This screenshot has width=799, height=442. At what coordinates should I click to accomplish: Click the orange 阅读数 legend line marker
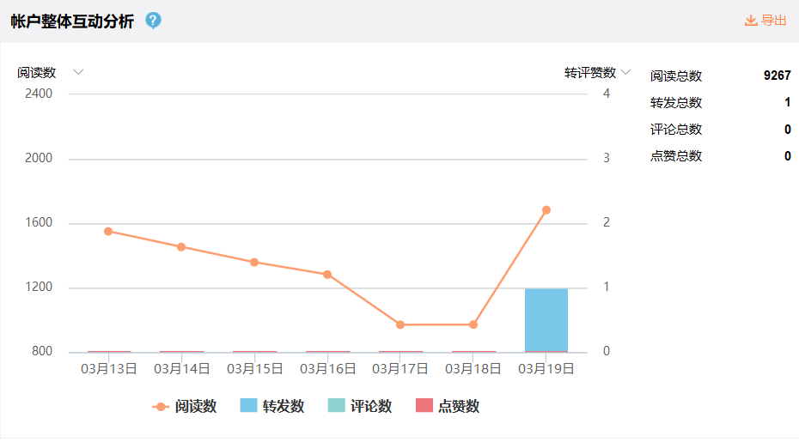click(x=161, y=406)
